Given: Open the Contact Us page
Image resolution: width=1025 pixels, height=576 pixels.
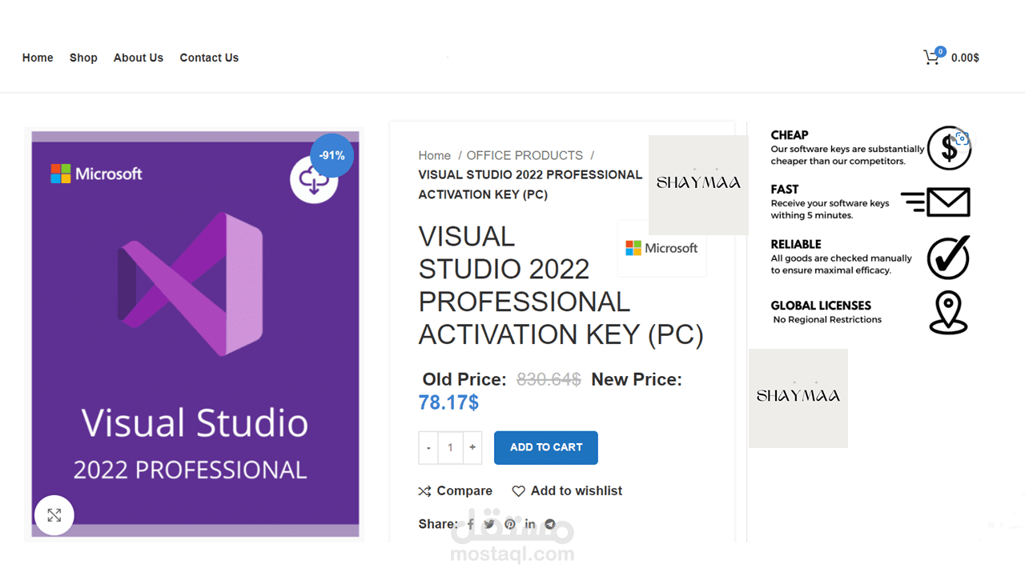Looking at the screenshot, I should (209, 58).
